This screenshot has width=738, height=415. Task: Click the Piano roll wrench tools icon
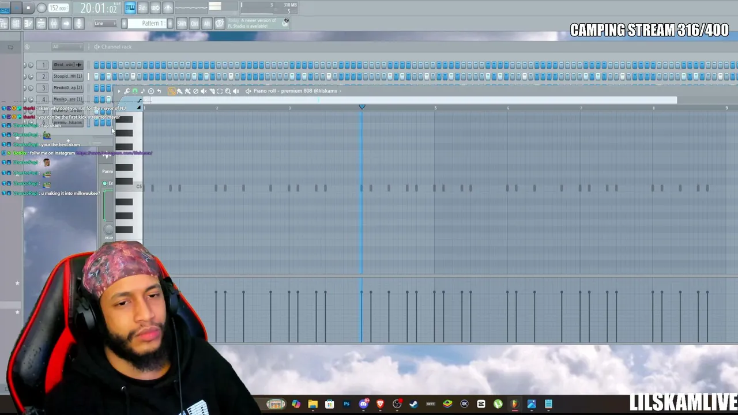pos(127,91)
